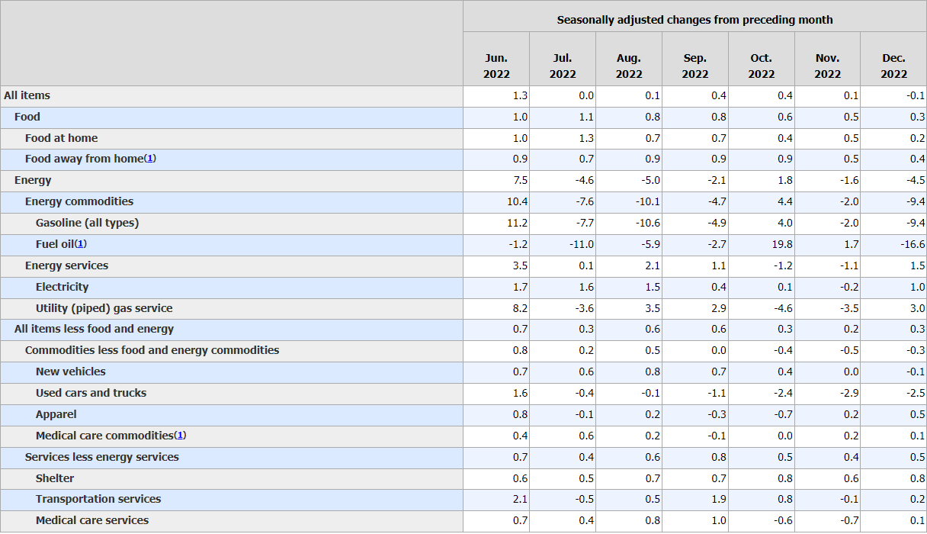
Task: Select the 'Seasonally adjusted changes from preceding month' header
Action: tap(694, 20)
